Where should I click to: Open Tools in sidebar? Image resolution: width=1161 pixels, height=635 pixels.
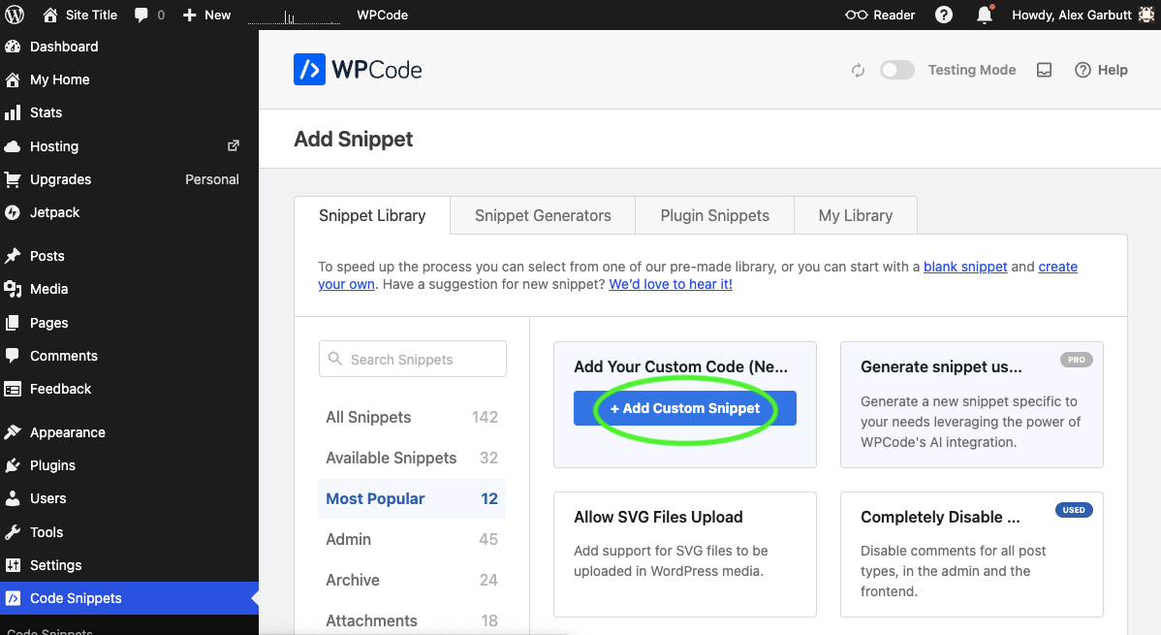coord(129,532)
